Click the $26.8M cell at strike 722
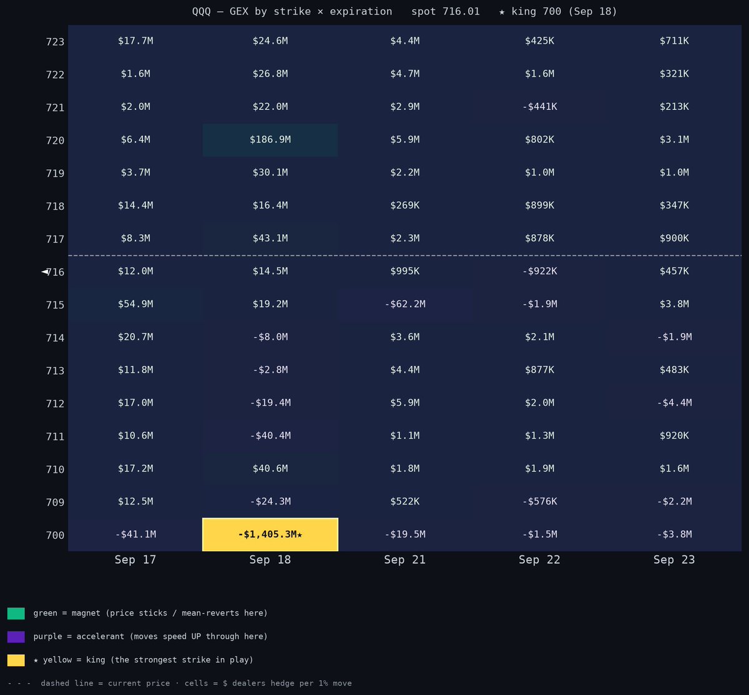The height and width of the screenshot is (695, 749). point(270,74)
